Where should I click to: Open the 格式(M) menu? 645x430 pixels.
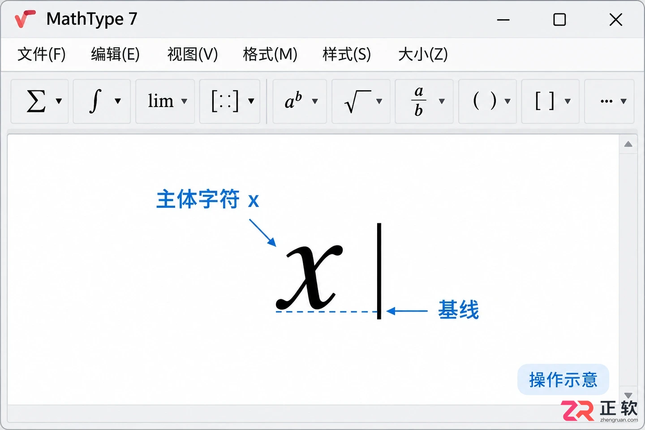click(x=270, y=54)
